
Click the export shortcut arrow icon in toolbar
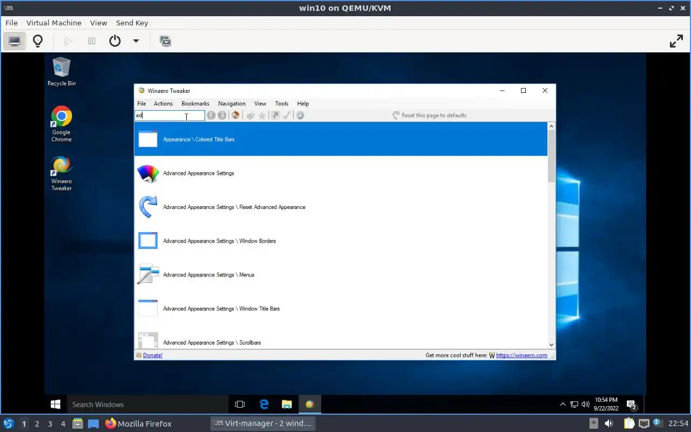[275, 115]
